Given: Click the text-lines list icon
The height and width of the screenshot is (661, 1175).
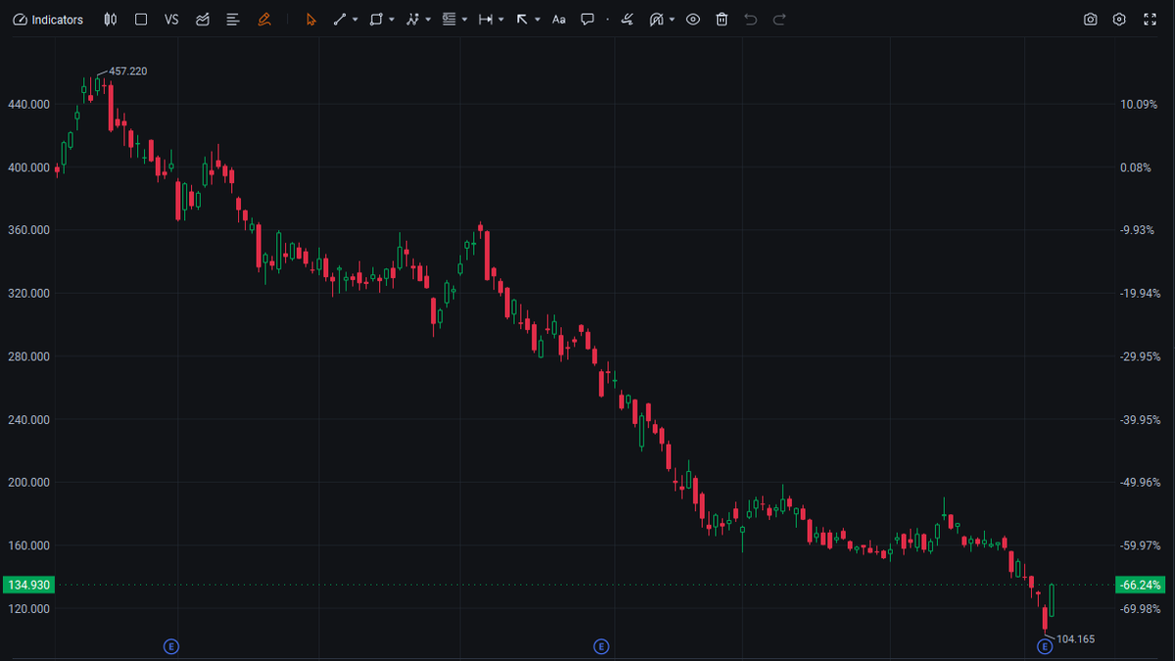Looking at the screenshot, I should coord(232,20).
